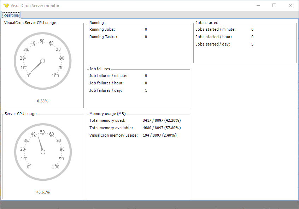Click the VisualCron app icon in title bar
The image size is (299, 209).
[6, 6]
